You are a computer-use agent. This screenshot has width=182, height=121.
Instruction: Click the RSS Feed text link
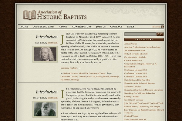(x=156, y=27)
